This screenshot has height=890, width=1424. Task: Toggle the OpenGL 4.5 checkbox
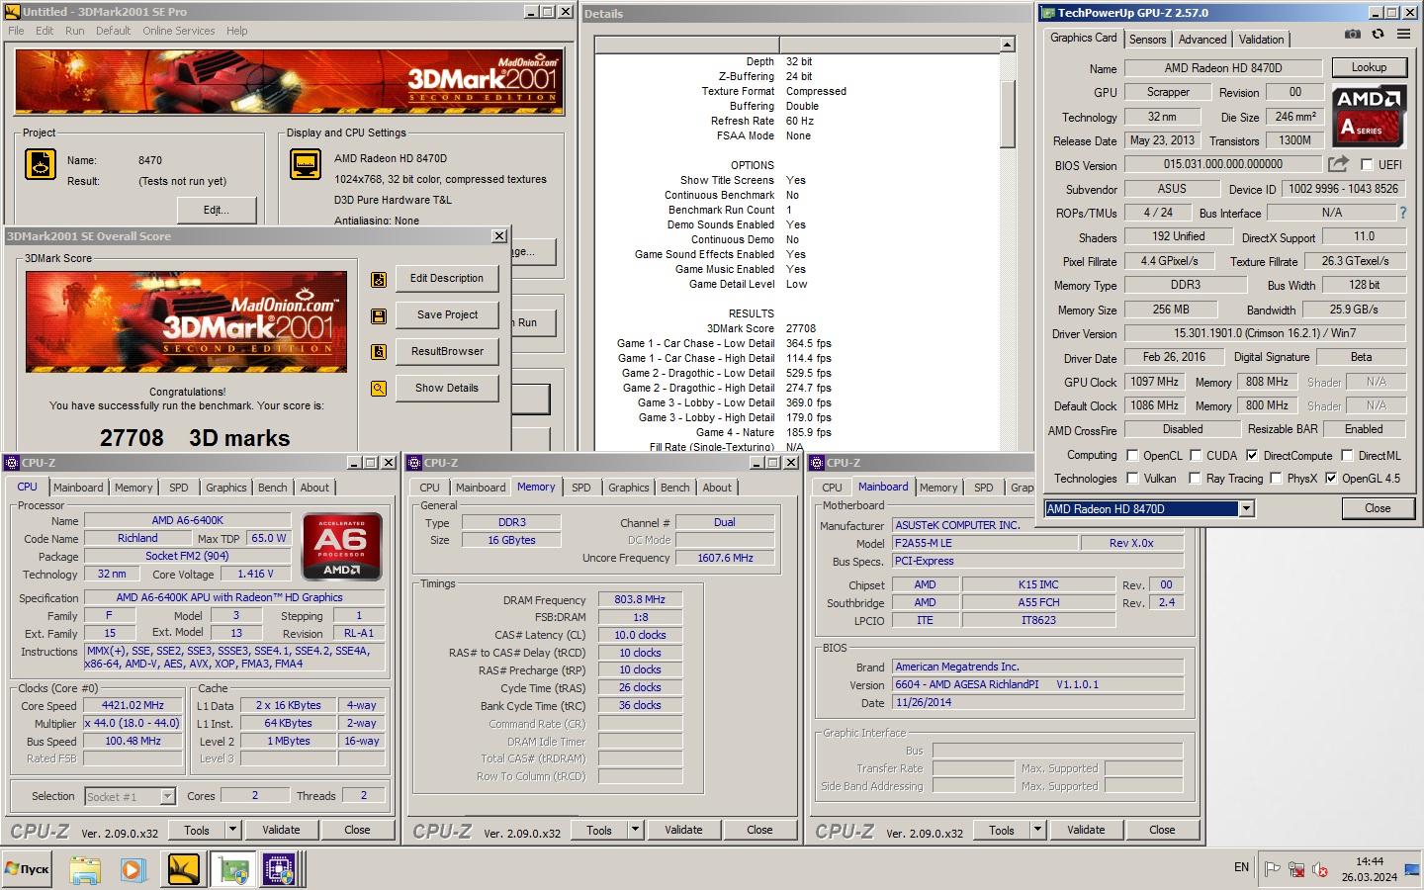coord(1331,479)
